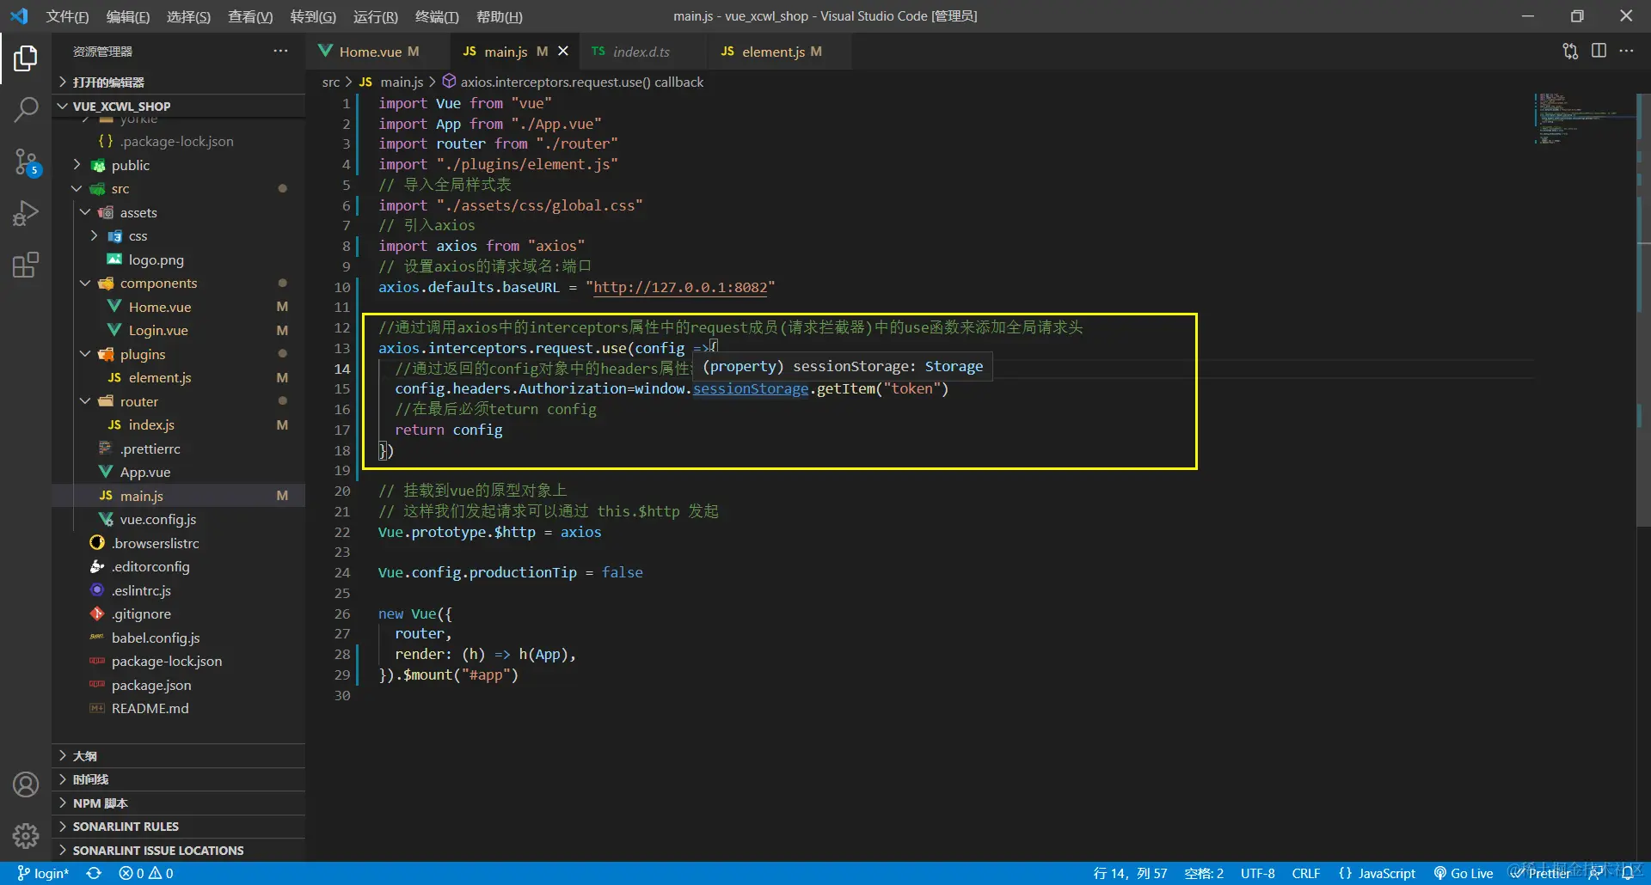Change line and column position indicator
The image size is (1651, 885).
(1130, 873)
